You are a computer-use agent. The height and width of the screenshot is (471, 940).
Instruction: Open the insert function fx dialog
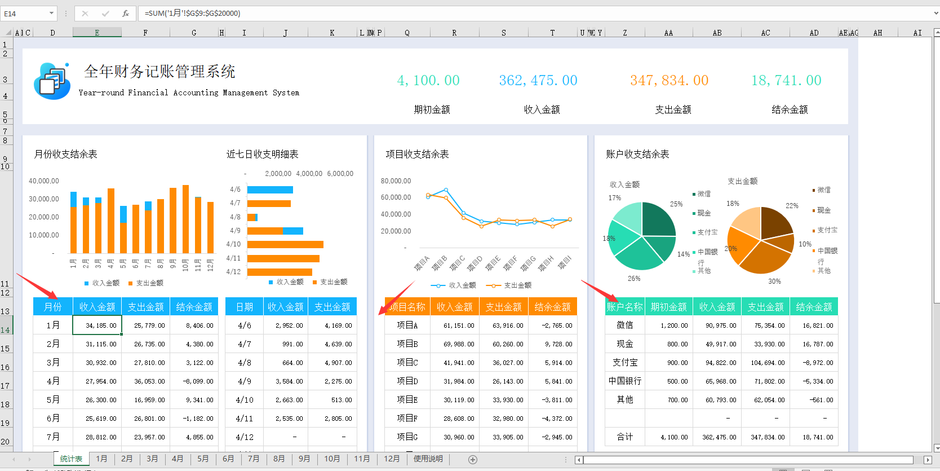(x=125, y=13)
